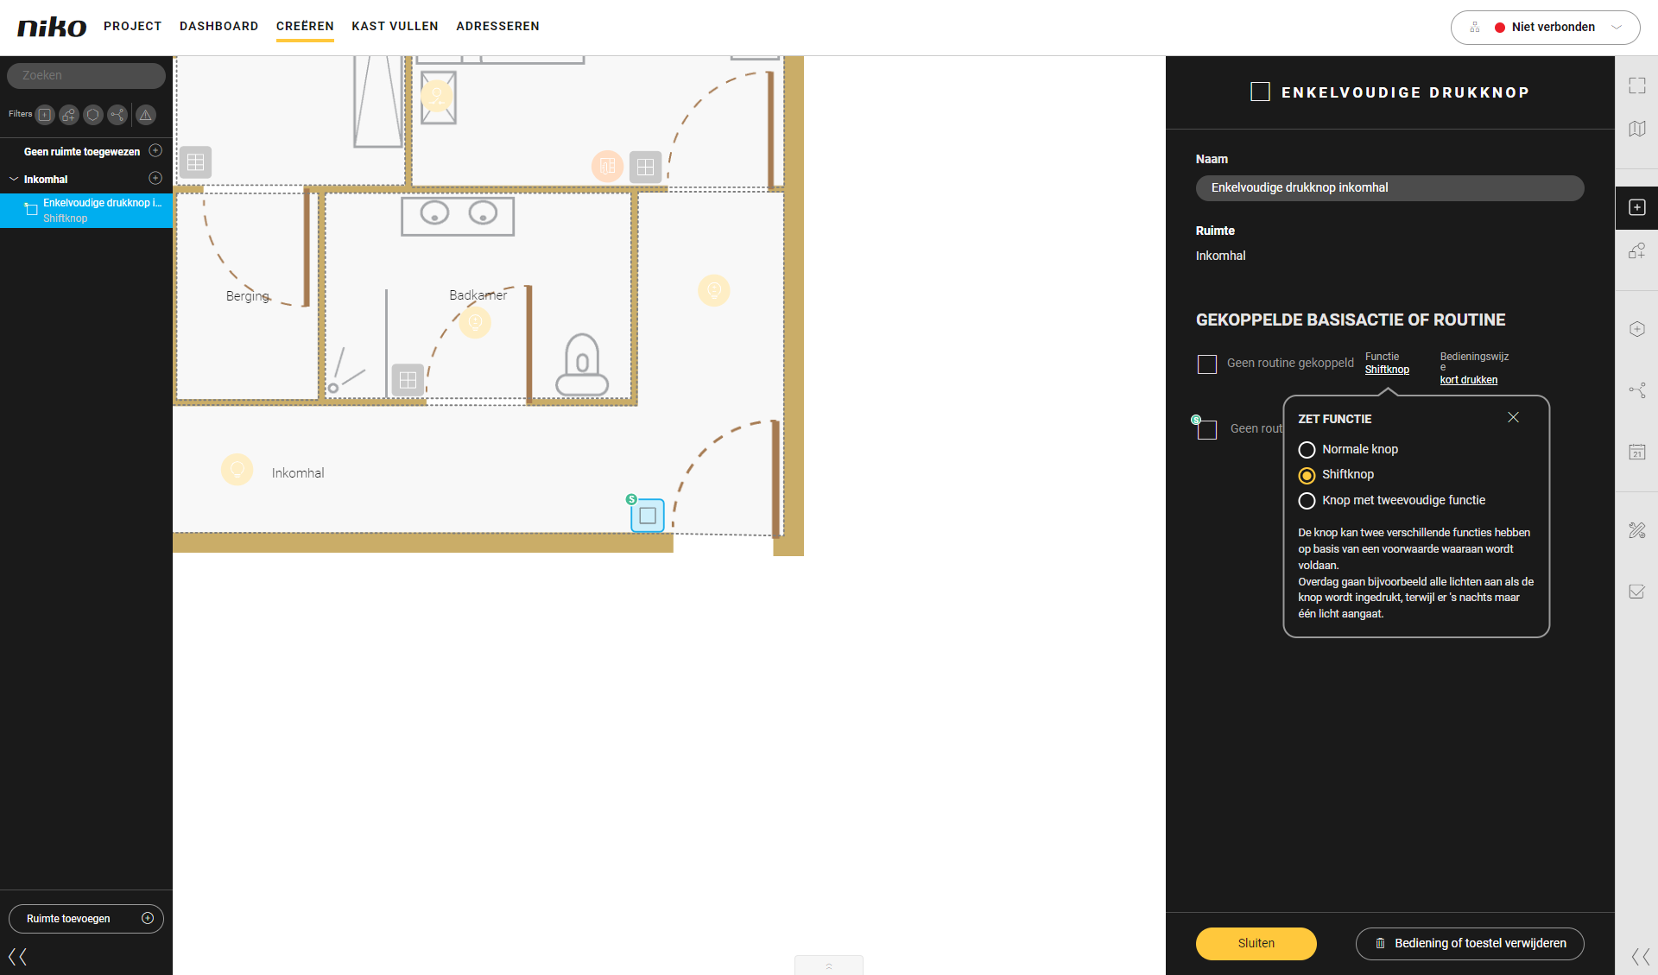Select the Shiftknop radio option
Image resolution: width=1658 pixels, height=975 pixels.
(1307, 475)
